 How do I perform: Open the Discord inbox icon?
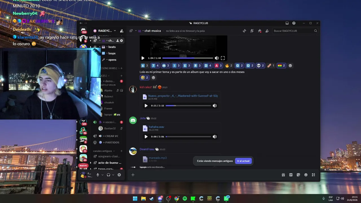287,23
